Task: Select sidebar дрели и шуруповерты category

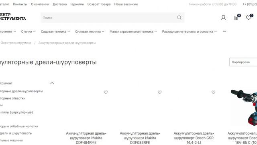Action: coord(16,133)
